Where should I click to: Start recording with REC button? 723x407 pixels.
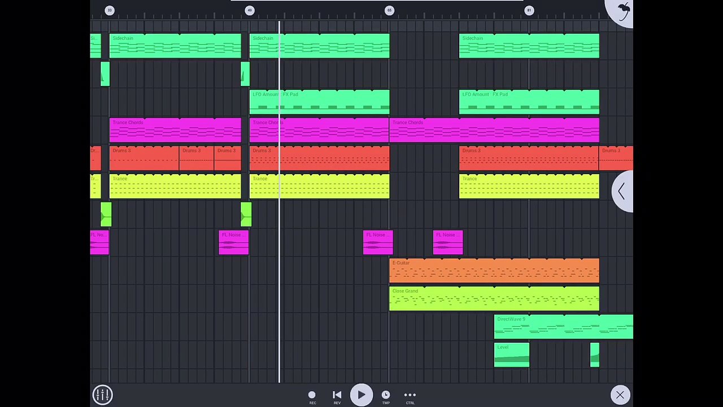point(312,397)
